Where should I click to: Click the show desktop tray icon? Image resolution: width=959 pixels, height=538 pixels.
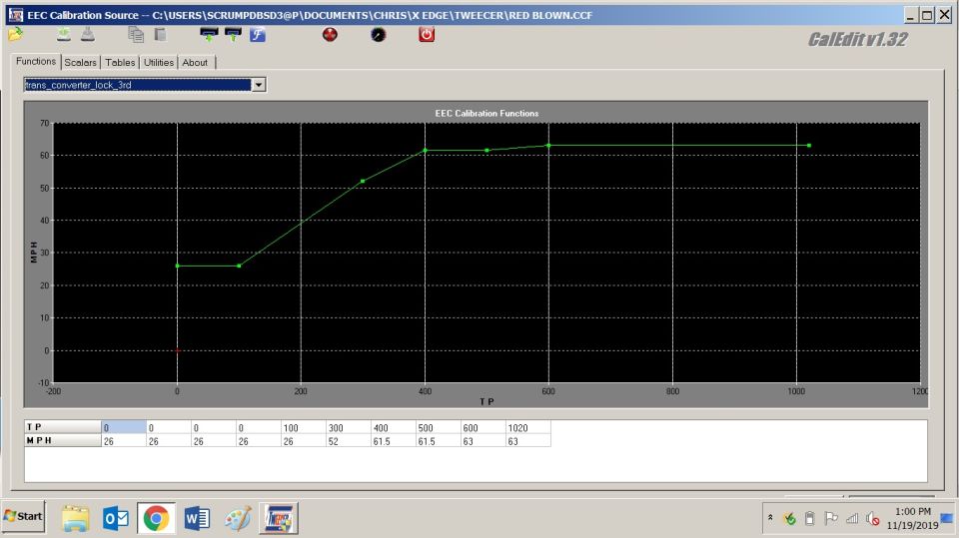tap(947, 518)
